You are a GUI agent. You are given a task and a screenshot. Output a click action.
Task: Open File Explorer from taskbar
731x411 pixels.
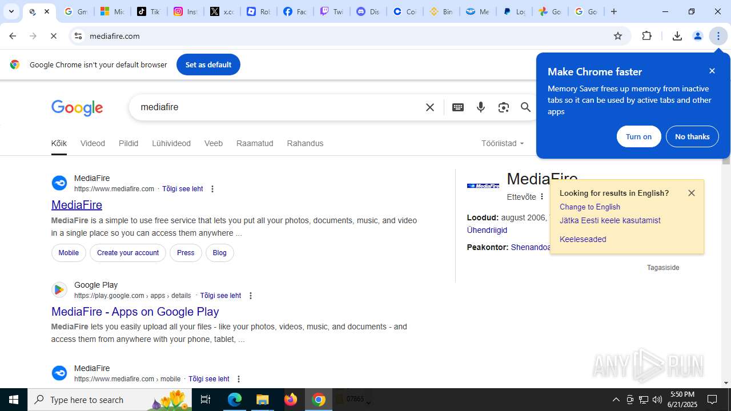[263, 400]
